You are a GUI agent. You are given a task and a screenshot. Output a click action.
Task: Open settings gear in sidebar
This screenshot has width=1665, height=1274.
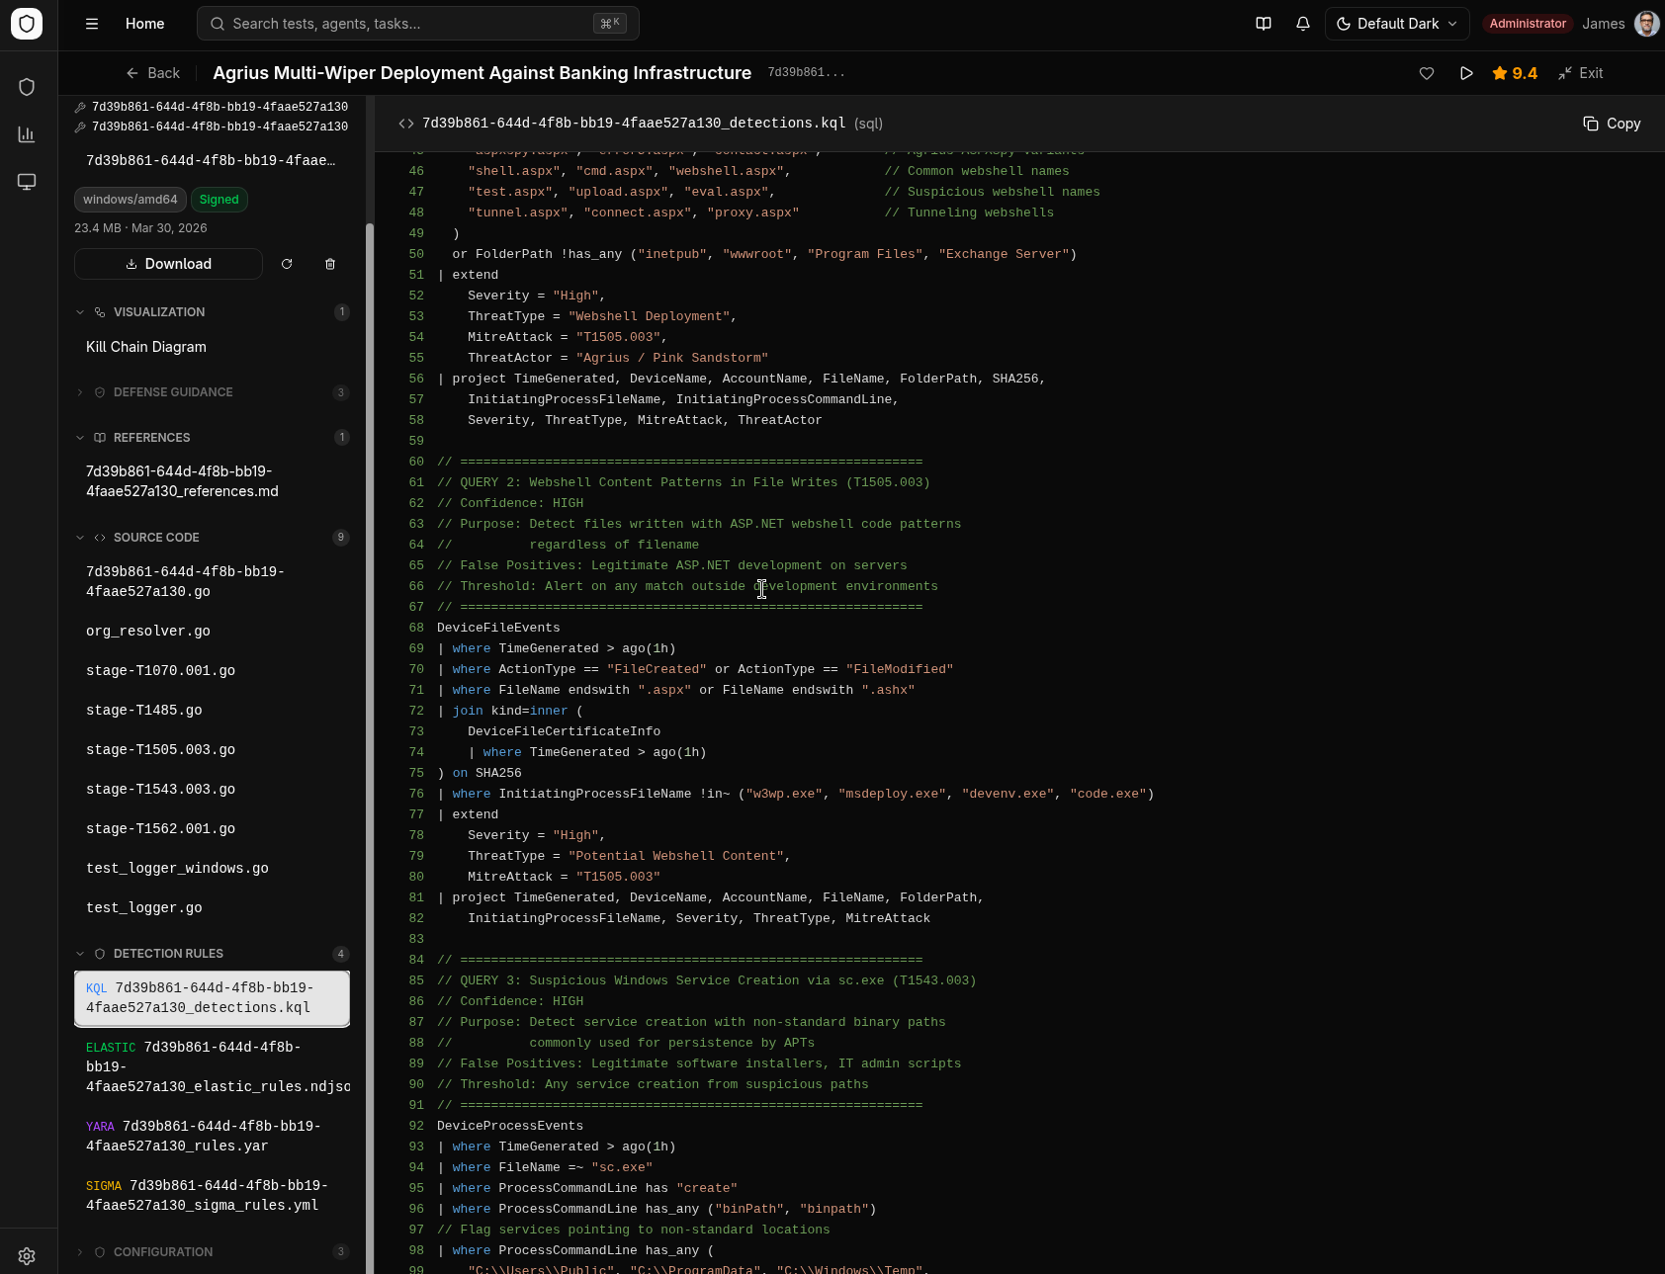pyautogui.click(x=27, y=1256)
